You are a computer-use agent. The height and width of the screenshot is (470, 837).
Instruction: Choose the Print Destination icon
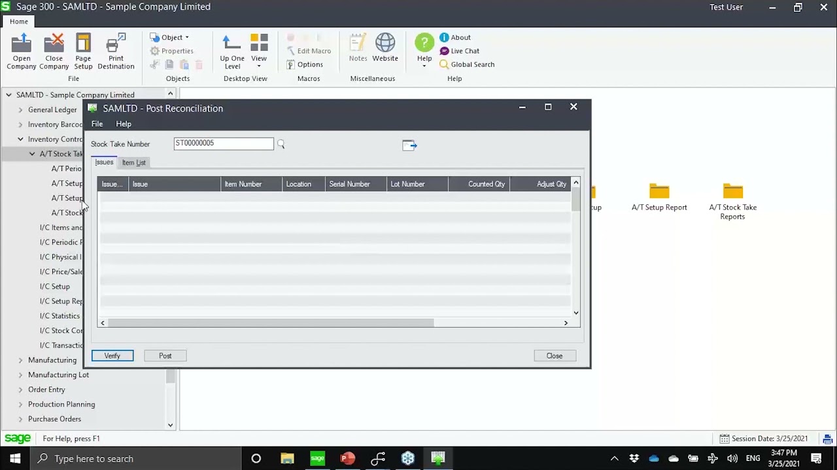pyautogui.click(x=116, y=52)
